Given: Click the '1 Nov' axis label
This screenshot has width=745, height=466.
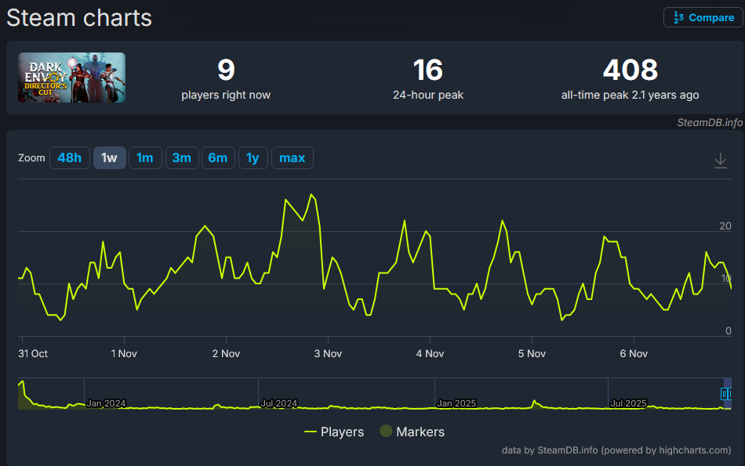Looking at the screenshot, I should (124, 353).
